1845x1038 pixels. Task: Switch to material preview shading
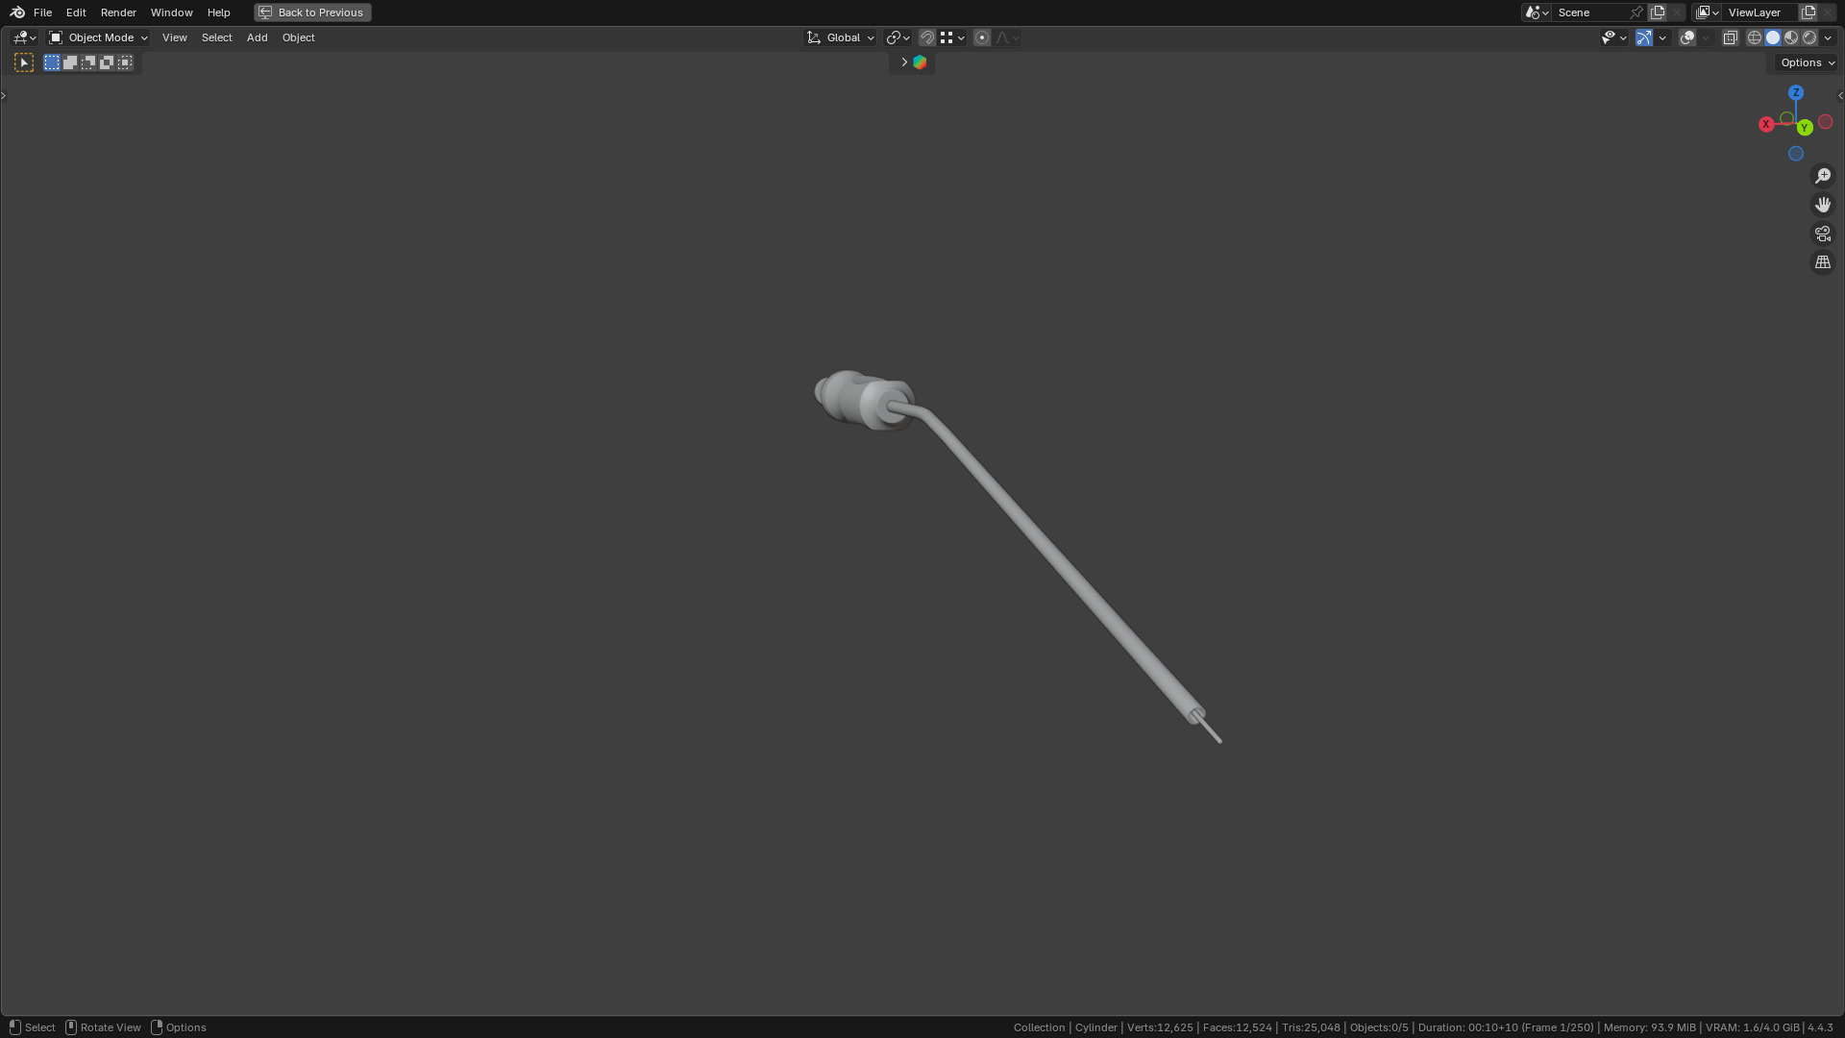pos(1791,37)
